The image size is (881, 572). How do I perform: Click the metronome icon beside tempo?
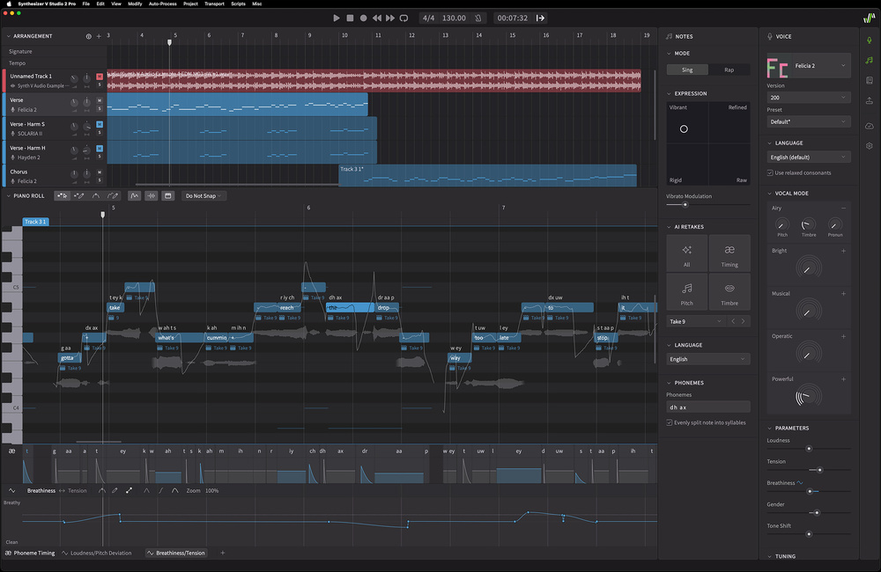pos(478,18)
